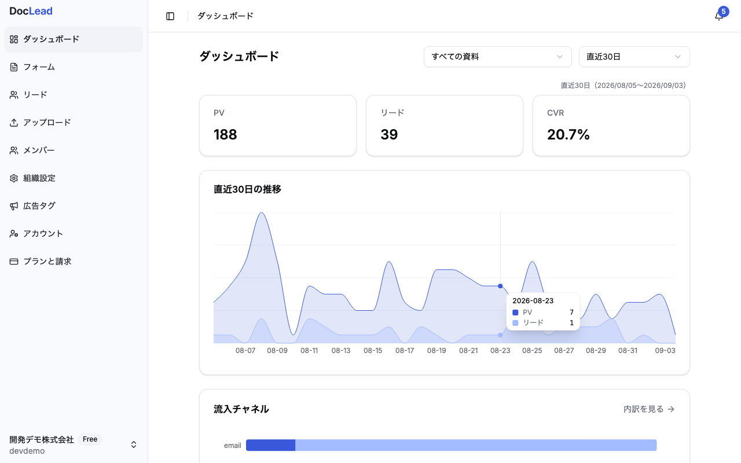The width and height of the screenshot is (741, 463).
Task: Click the 08-15 axis label
Action: (x=373, y=351)
